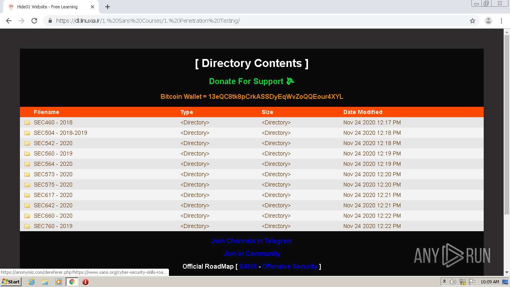The height and width of the screenshot is (287, 510).
Task: Launch the media player taskbar icon
Action: 59,282
